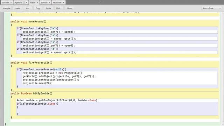Click the Close toolbar button
Image resolution: width=224 pixels, height=126 pixels.
pyautogui.click(x=69, y=8)
